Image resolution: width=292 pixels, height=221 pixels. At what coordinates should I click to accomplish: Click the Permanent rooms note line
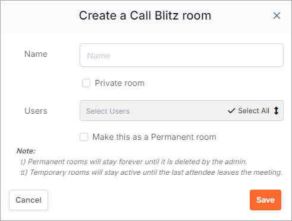click(134, 162)
